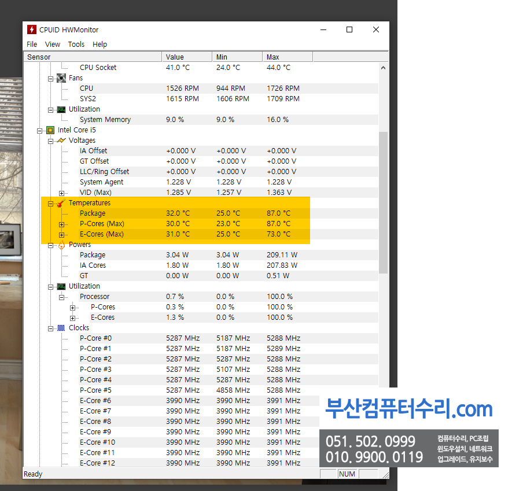Screen dimensions: 512x491
Task: Open the Help menu
Action: (100, 45)
